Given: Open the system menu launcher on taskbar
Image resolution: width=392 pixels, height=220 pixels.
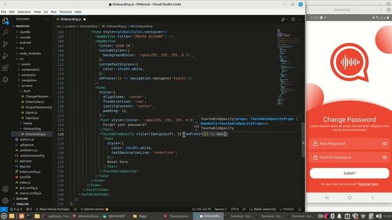Looking at the screenshot, I should 4,216.
